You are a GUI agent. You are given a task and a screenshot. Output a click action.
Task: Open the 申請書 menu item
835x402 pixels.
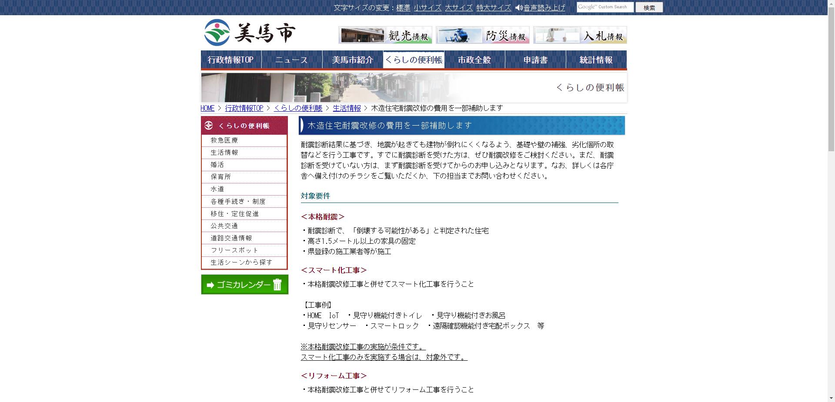535,60
